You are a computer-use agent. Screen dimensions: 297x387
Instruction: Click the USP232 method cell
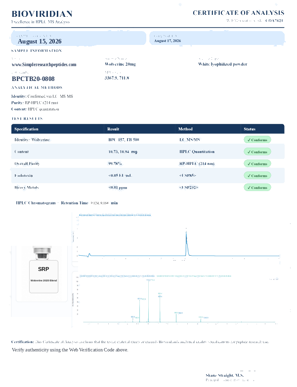(189, 188)
